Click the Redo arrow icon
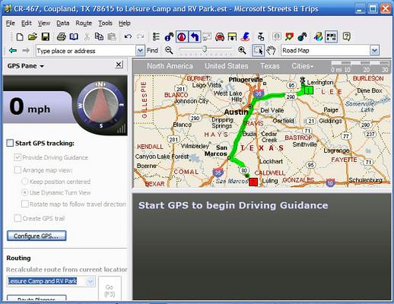 point(140,37)
